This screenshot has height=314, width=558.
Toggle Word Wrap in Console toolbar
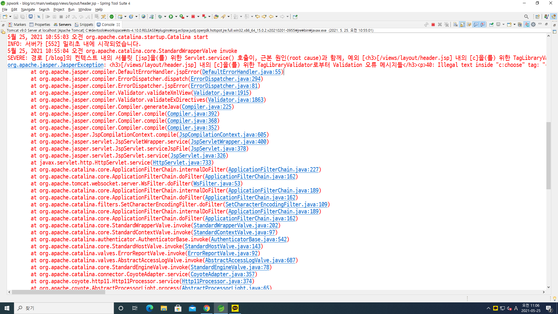click(469, 24)
